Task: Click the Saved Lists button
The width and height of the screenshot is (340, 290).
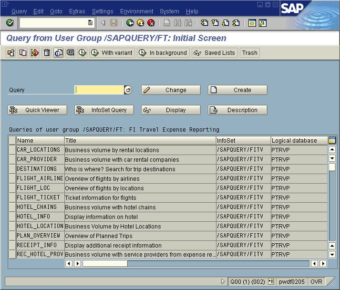Action: (215, 53)
